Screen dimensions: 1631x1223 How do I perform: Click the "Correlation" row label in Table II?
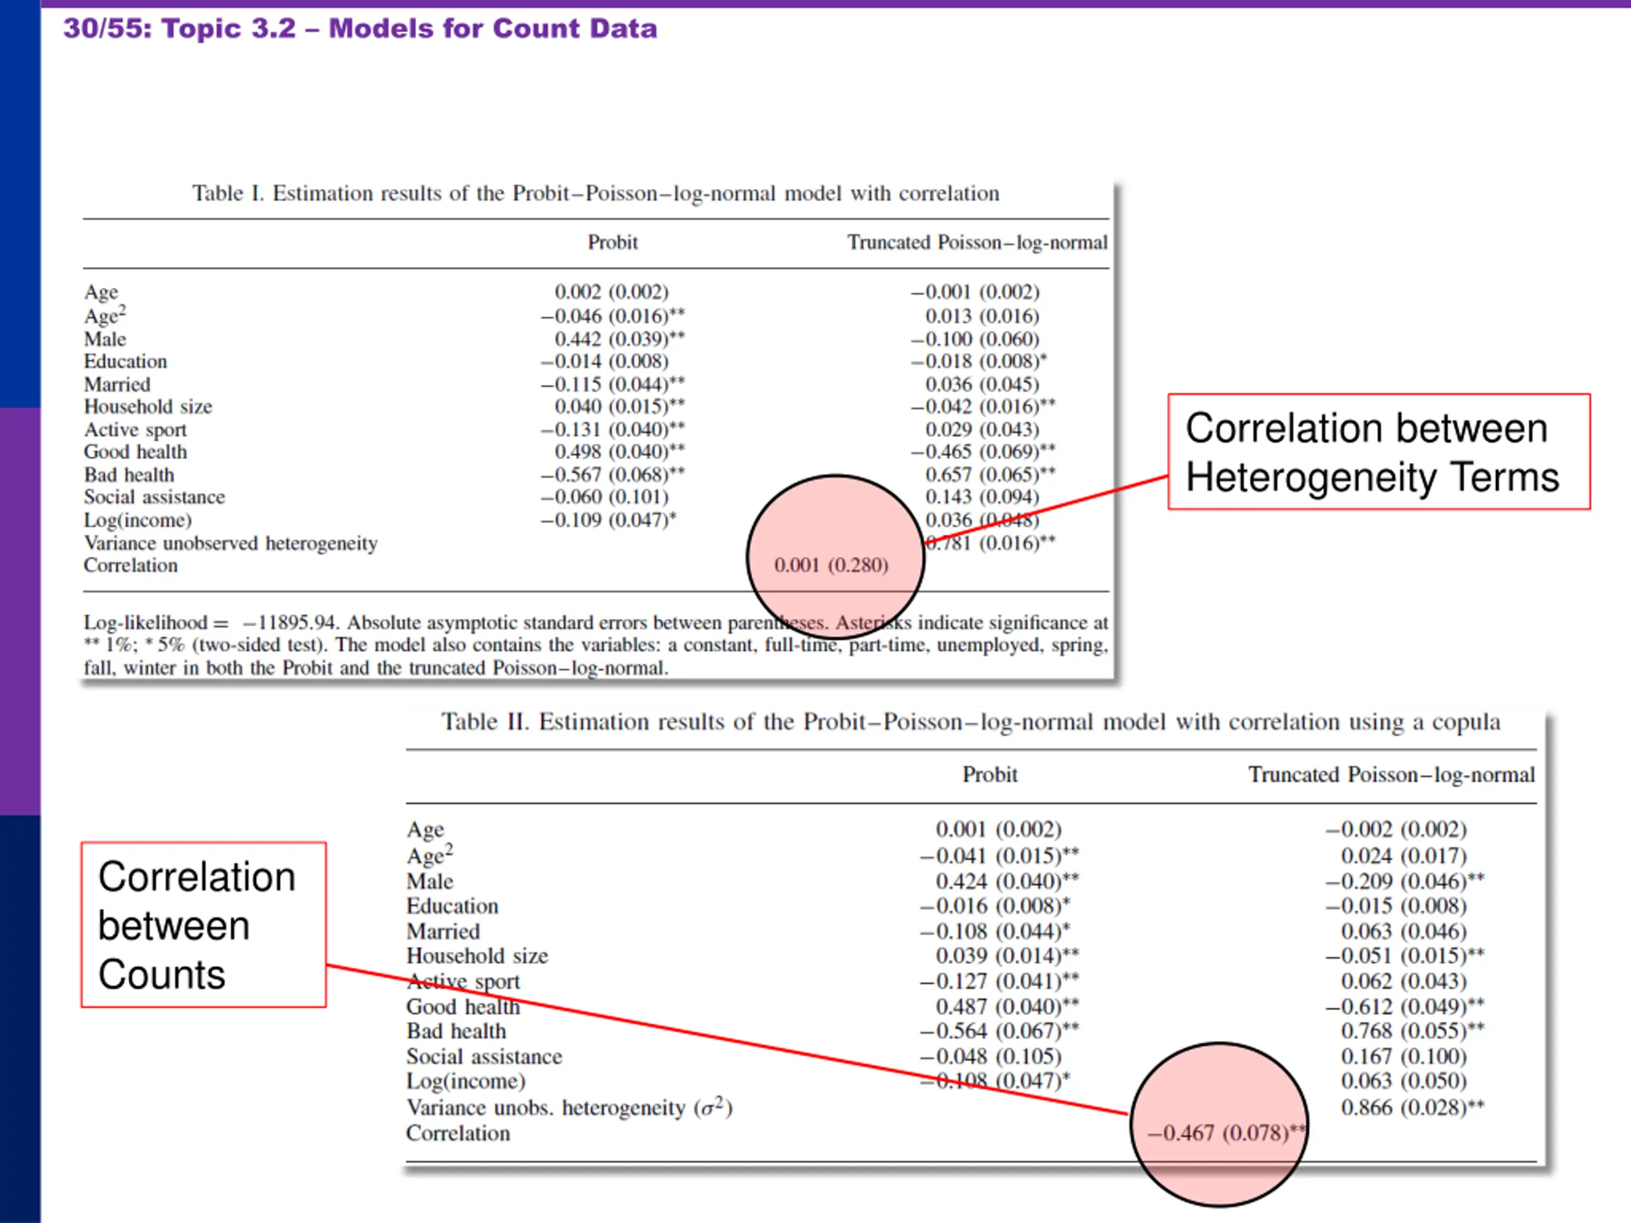pyautogui.click(x=458, y=1133)
